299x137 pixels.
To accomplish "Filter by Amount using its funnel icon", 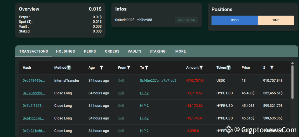I will (x=201, y=68).
